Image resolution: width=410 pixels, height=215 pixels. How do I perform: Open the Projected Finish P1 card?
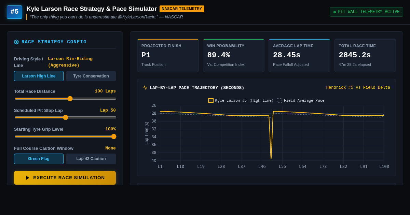(x=168, y=55)
